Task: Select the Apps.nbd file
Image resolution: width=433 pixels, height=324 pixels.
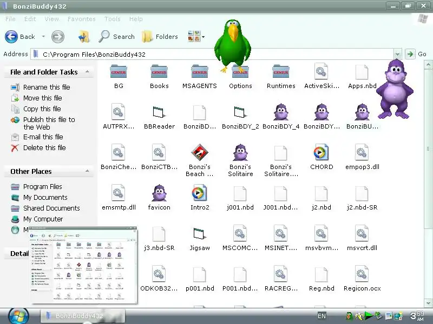Action: click(x=362, y=72)
